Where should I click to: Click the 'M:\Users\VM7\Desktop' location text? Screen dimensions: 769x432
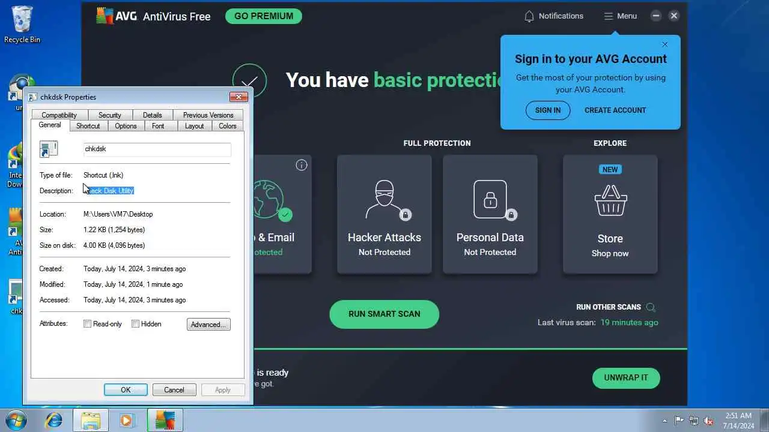[x=118, y=214]
